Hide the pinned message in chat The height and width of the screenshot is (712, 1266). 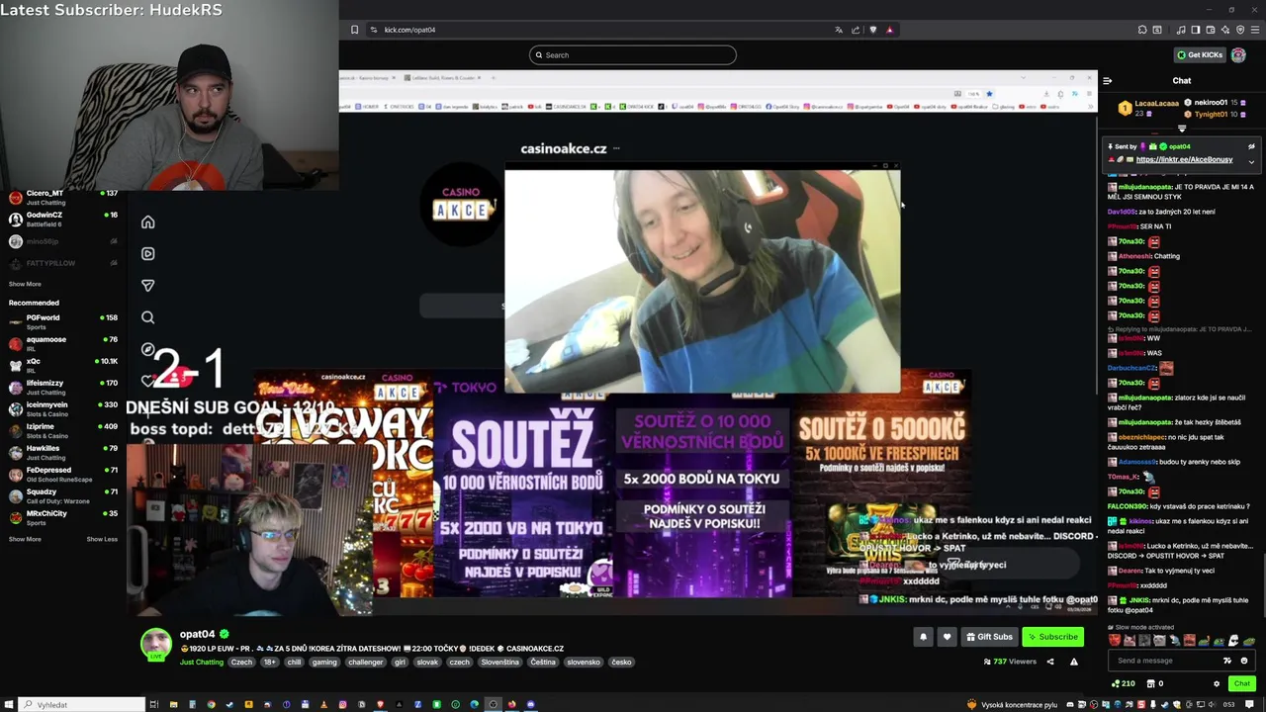[x=1251, y=146]
